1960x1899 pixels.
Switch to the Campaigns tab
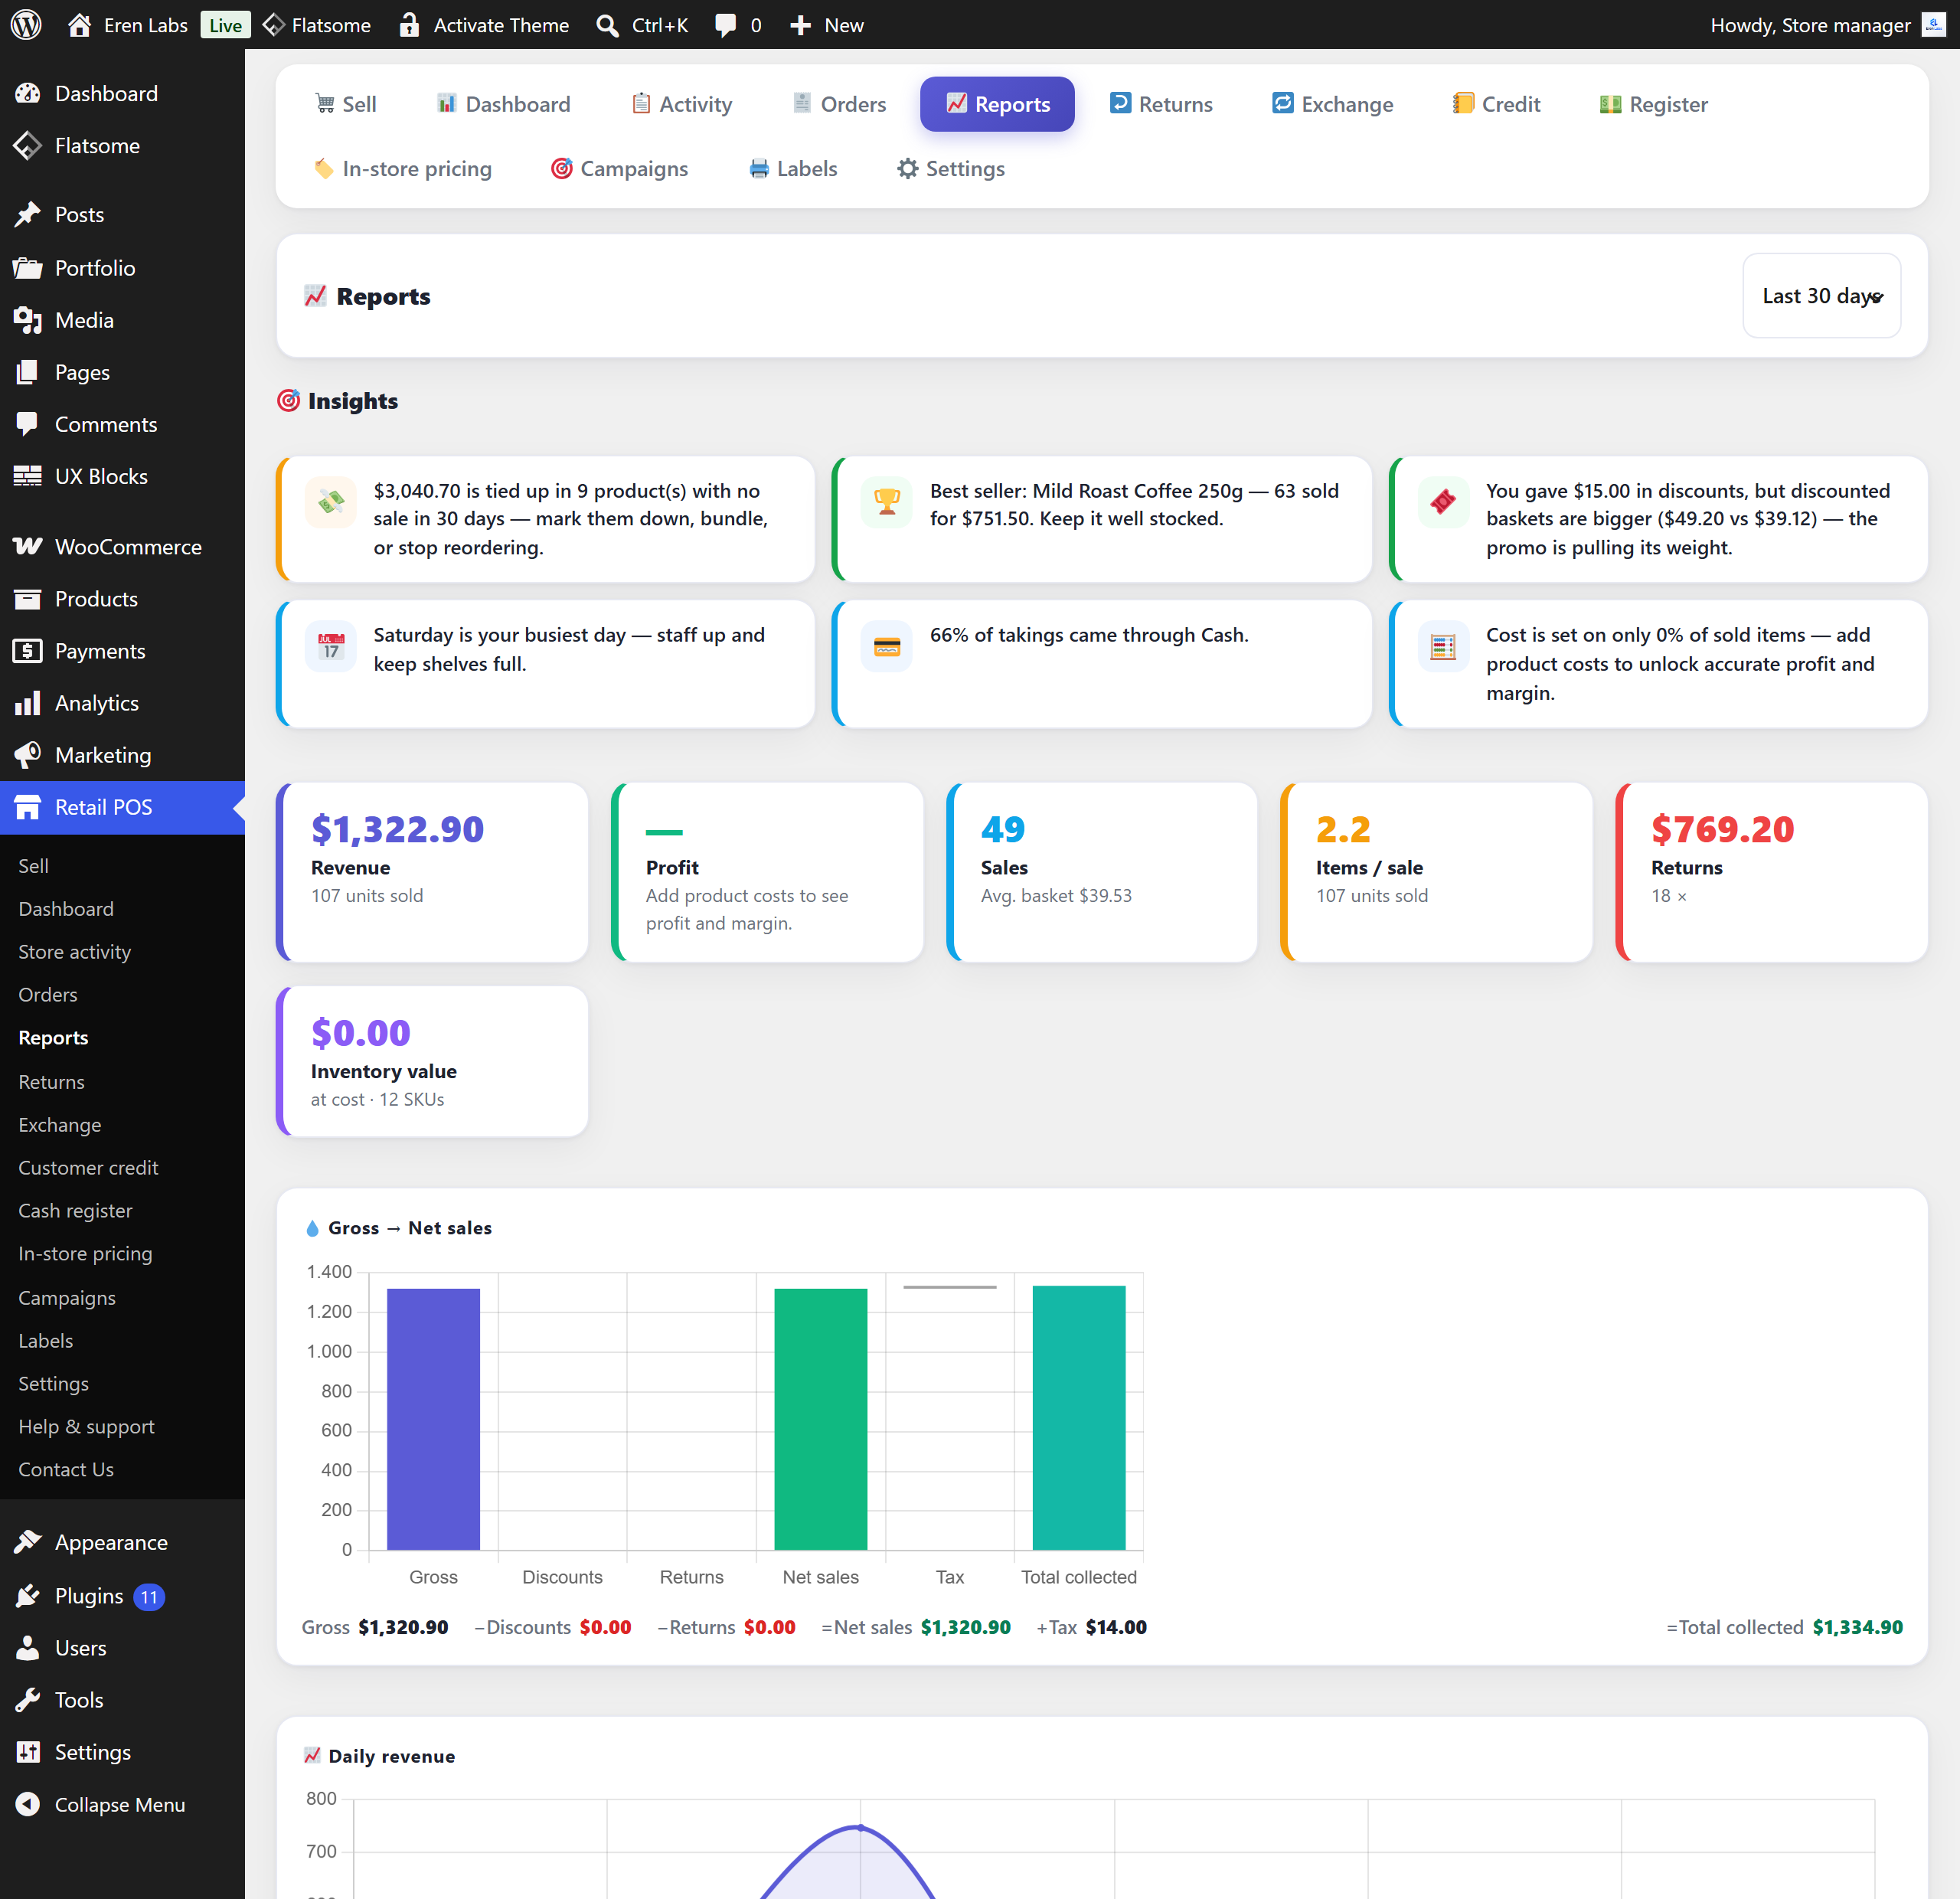point(619,168)
